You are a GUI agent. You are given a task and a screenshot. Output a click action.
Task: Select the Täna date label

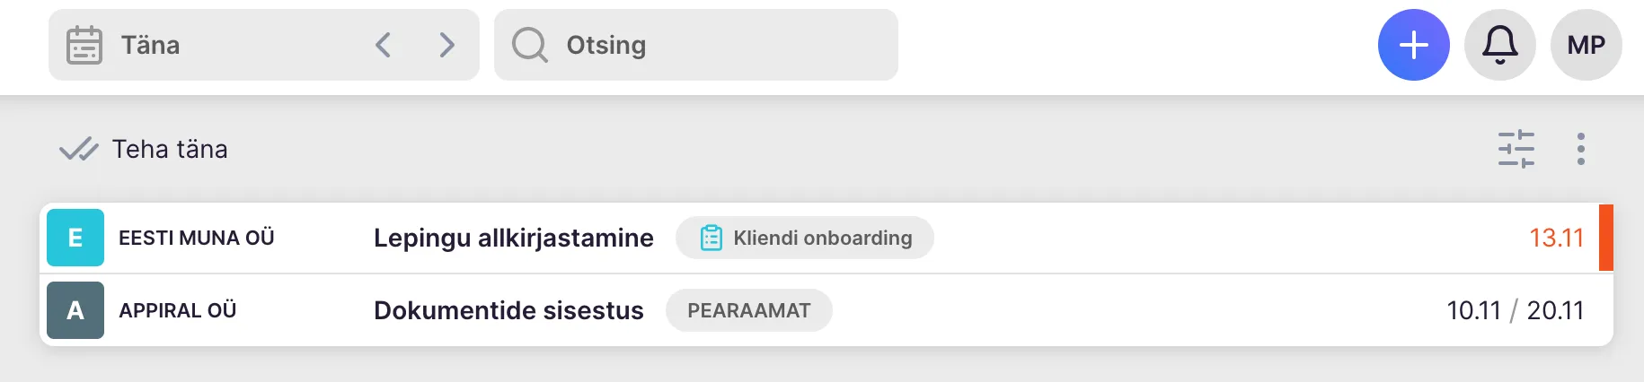(151, 45)
